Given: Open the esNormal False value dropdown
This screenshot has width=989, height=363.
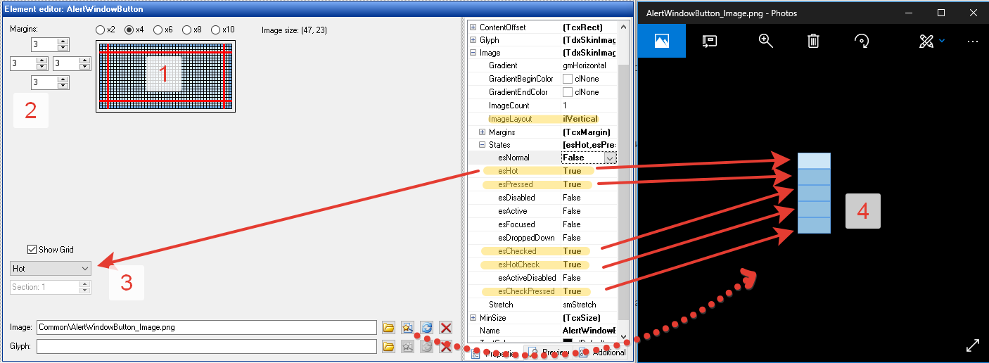Looking at the screenshot, I should [610, 158].
